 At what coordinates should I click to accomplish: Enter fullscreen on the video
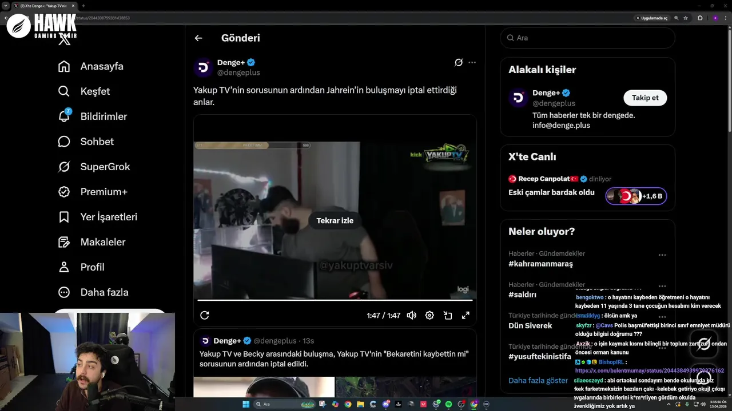(466, 315)
